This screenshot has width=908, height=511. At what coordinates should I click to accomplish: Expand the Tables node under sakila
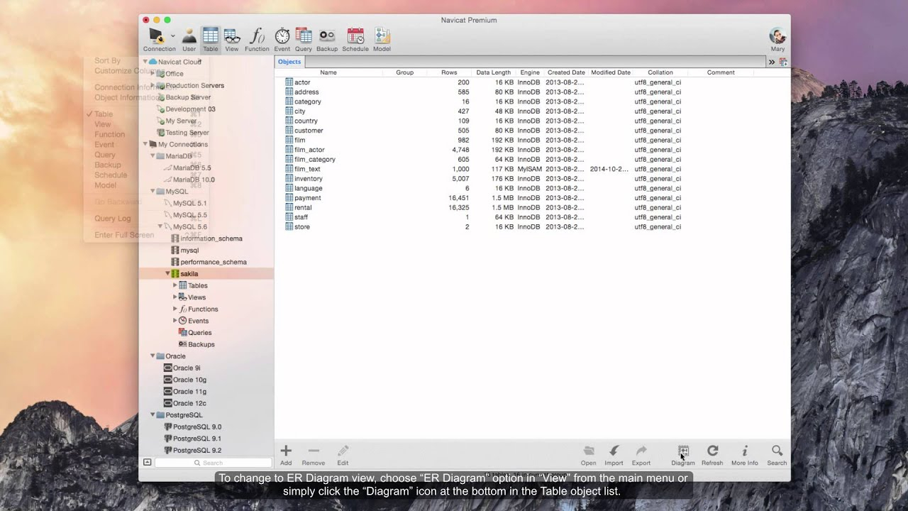(175, 285)
